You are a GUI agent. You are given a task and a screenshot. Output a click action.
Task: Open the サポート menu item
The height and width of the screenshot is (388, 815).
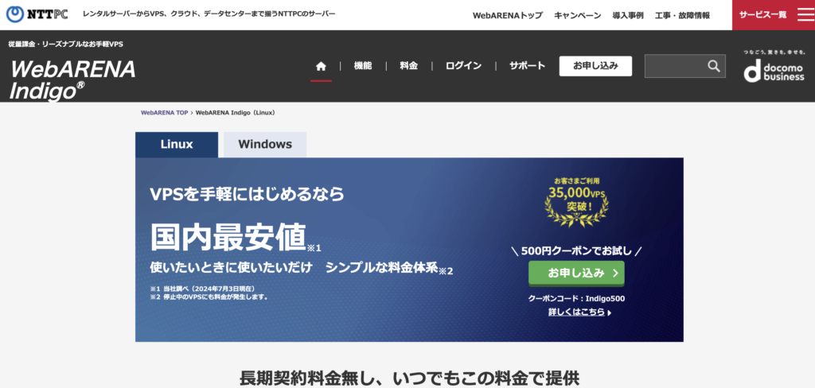click(x=527, y=66)
